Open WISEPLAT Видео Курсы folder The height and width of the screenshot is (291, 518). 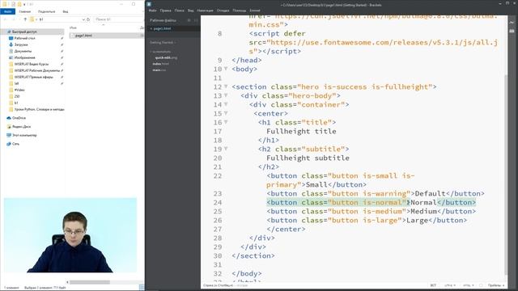(x=32, y=64)
